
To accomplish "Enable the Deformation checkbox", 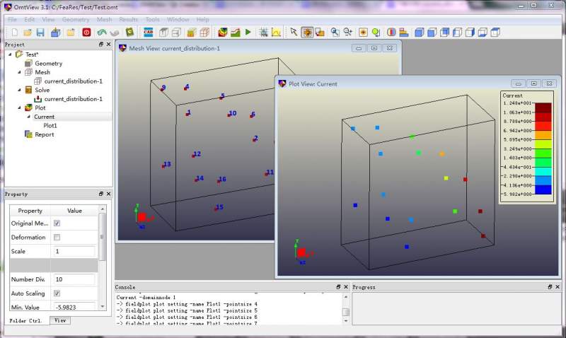I will tap(57, 238).
